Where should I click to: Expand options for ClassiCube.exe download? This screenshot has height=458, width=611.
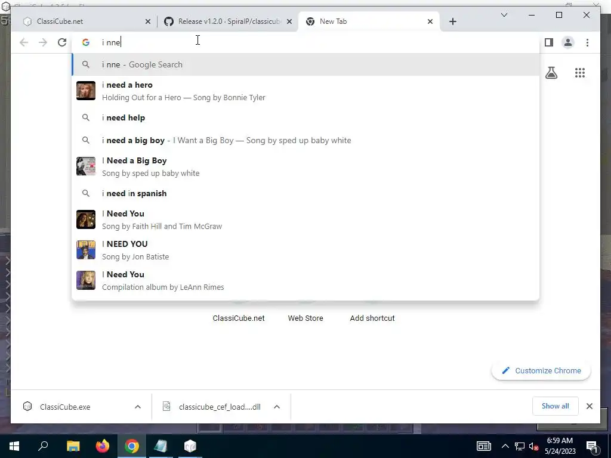pyautogui.click(x=138, y=407)
